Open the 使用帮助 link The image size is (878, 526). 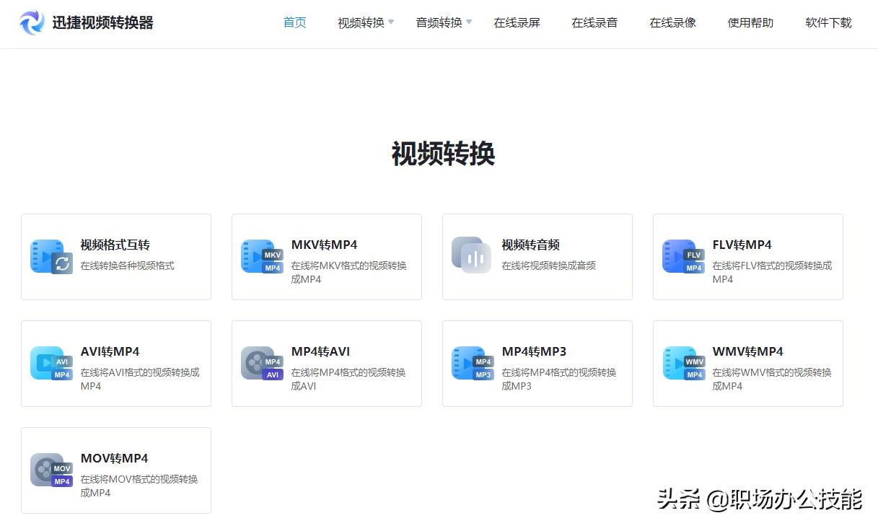coord(750,23)
